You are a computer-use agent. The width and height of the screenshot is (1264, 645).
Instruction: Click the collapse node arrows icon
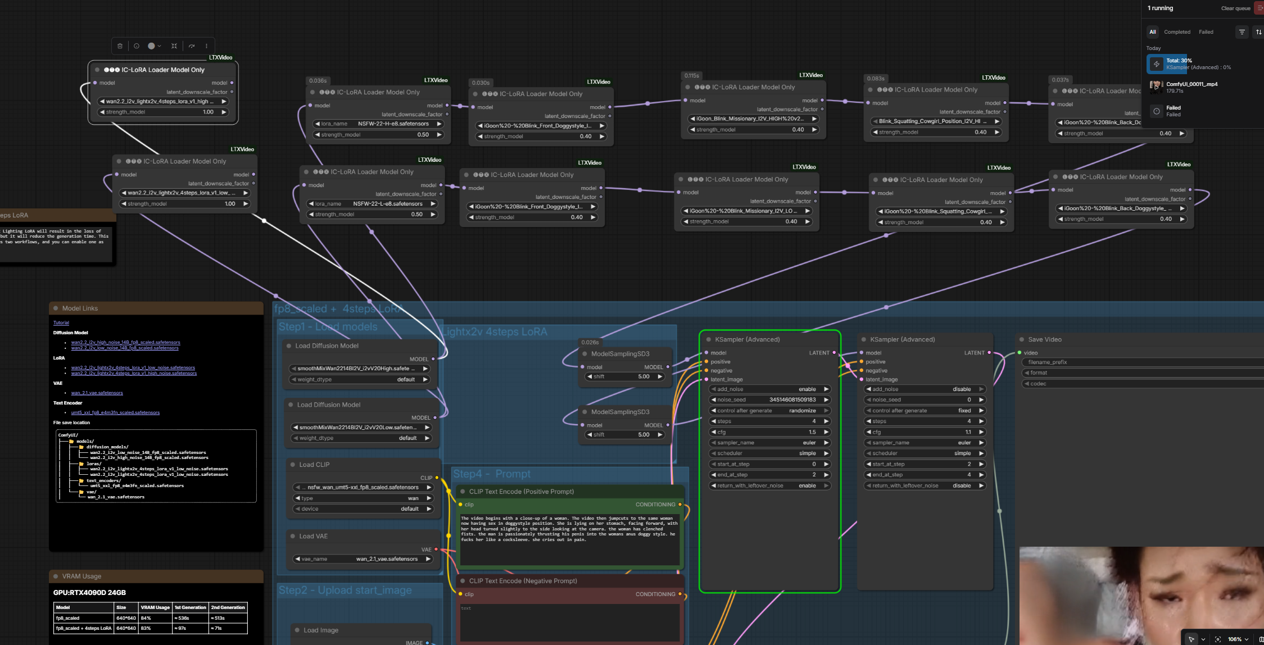tap(174, 46)
